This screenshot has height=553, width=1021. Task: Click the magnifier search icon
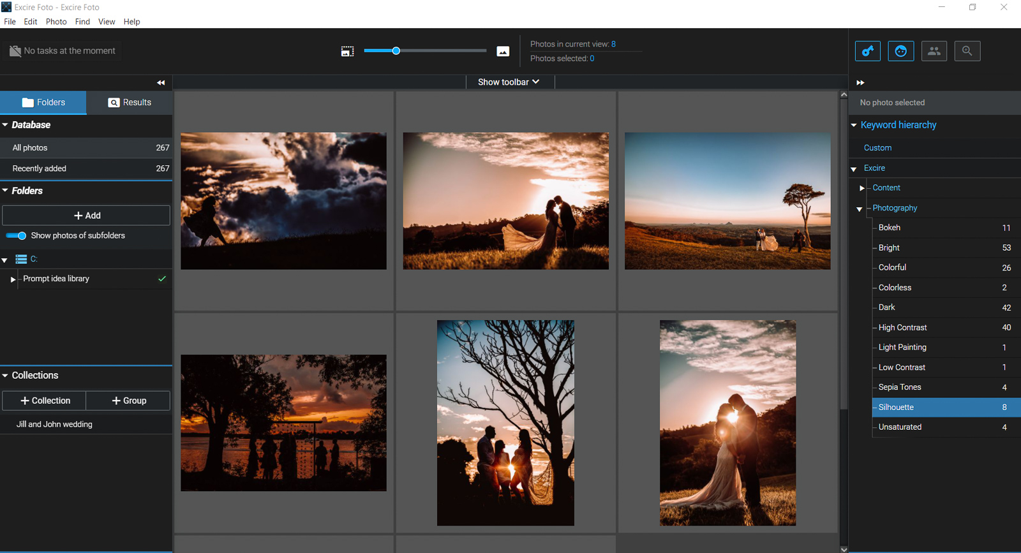[x=967, y=51]
